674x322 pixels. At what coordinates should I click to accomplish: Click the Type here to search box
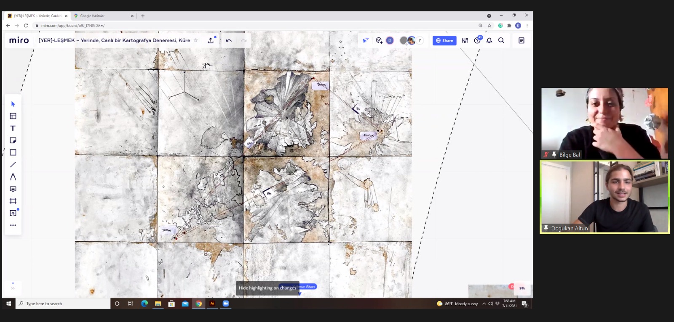63,304
